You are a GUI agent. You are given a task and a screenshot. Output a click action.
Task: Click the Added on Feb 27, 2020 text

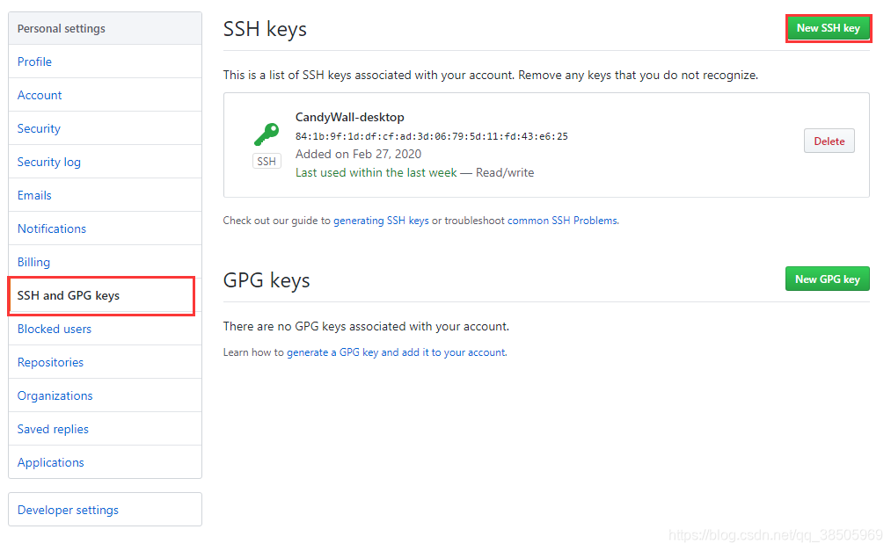point(358,155)
